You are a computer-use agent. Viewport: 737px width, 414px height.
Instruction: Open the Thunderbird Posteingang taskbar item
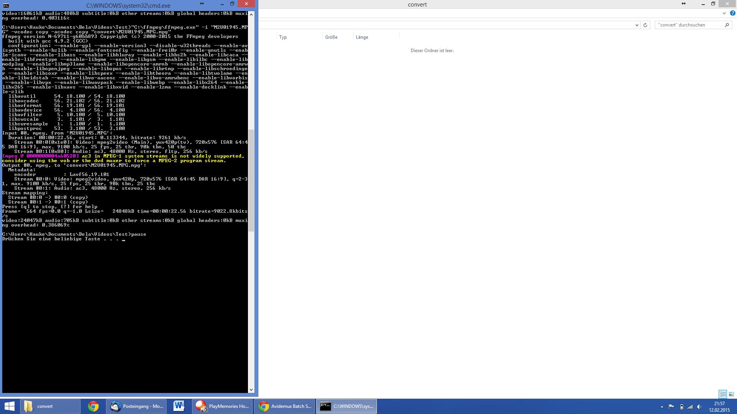point(136,406)
